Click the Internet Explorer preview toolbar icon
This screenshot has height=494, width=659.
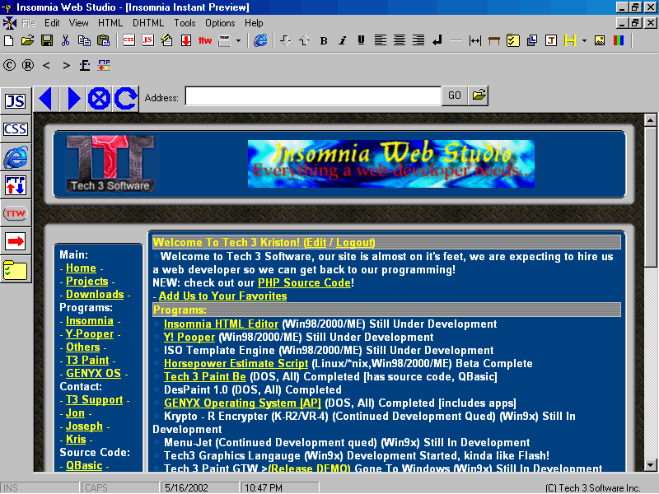(260, 40)
